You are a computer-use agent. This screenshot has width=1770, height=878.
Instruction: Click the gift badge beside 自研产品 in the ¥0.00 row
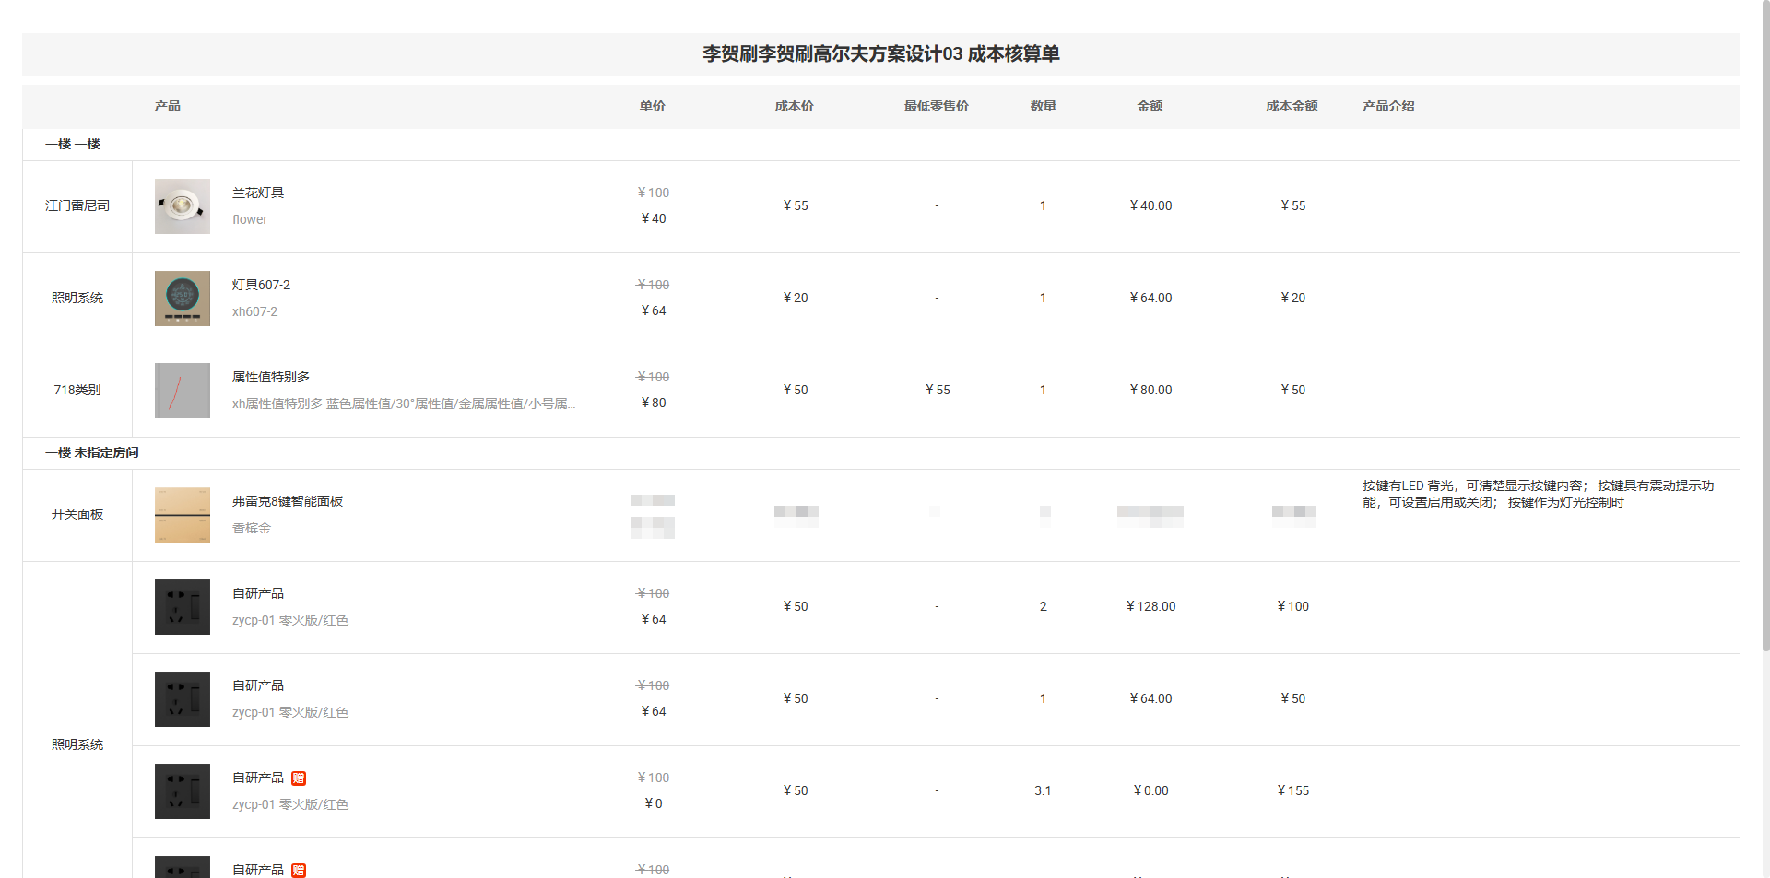coord(299,778)
